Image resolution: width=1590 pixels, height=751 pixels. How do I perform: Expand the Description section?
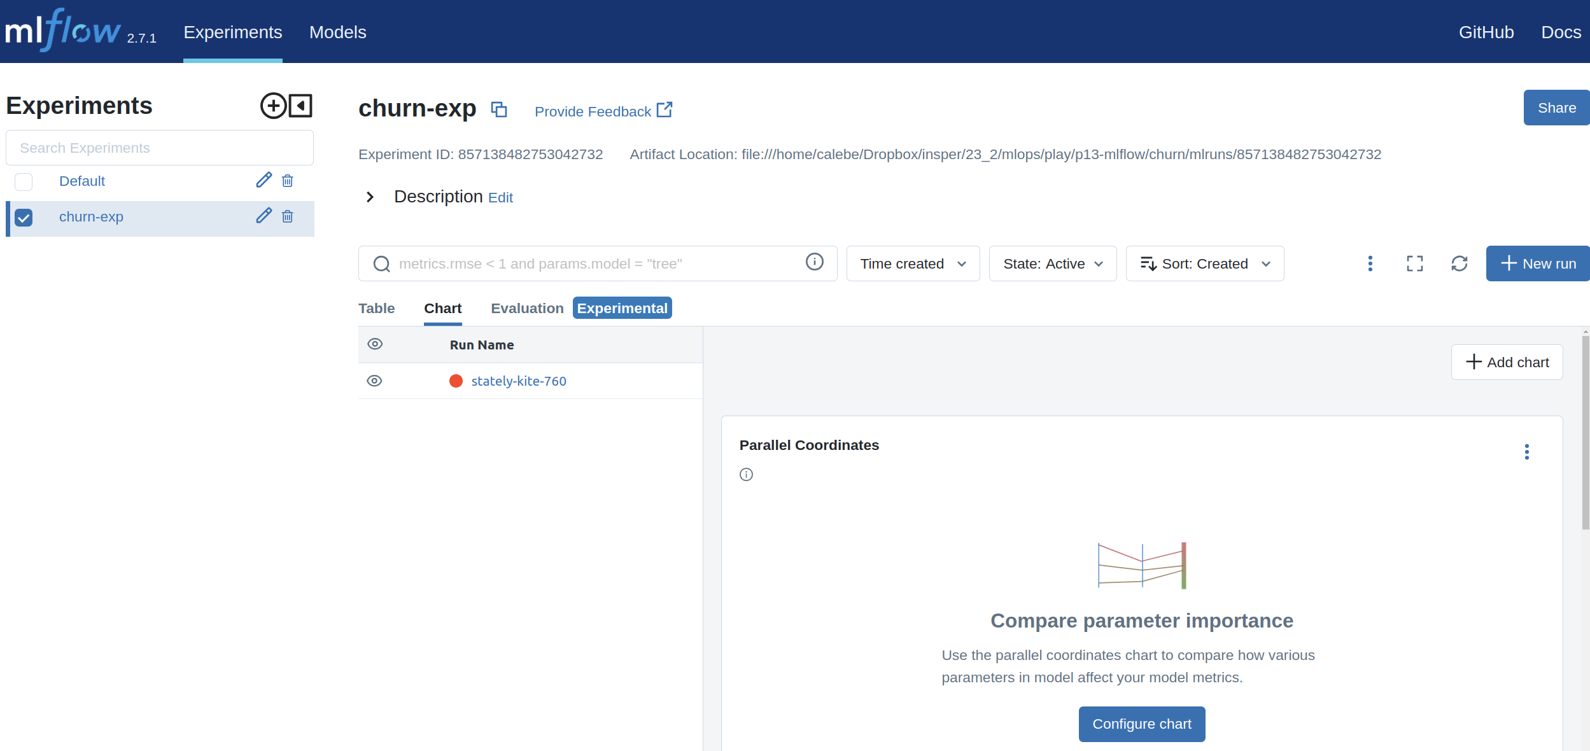tap(370, 197)
